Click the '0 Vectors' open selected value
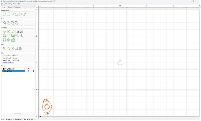The image size is (201, 121). 14,58
